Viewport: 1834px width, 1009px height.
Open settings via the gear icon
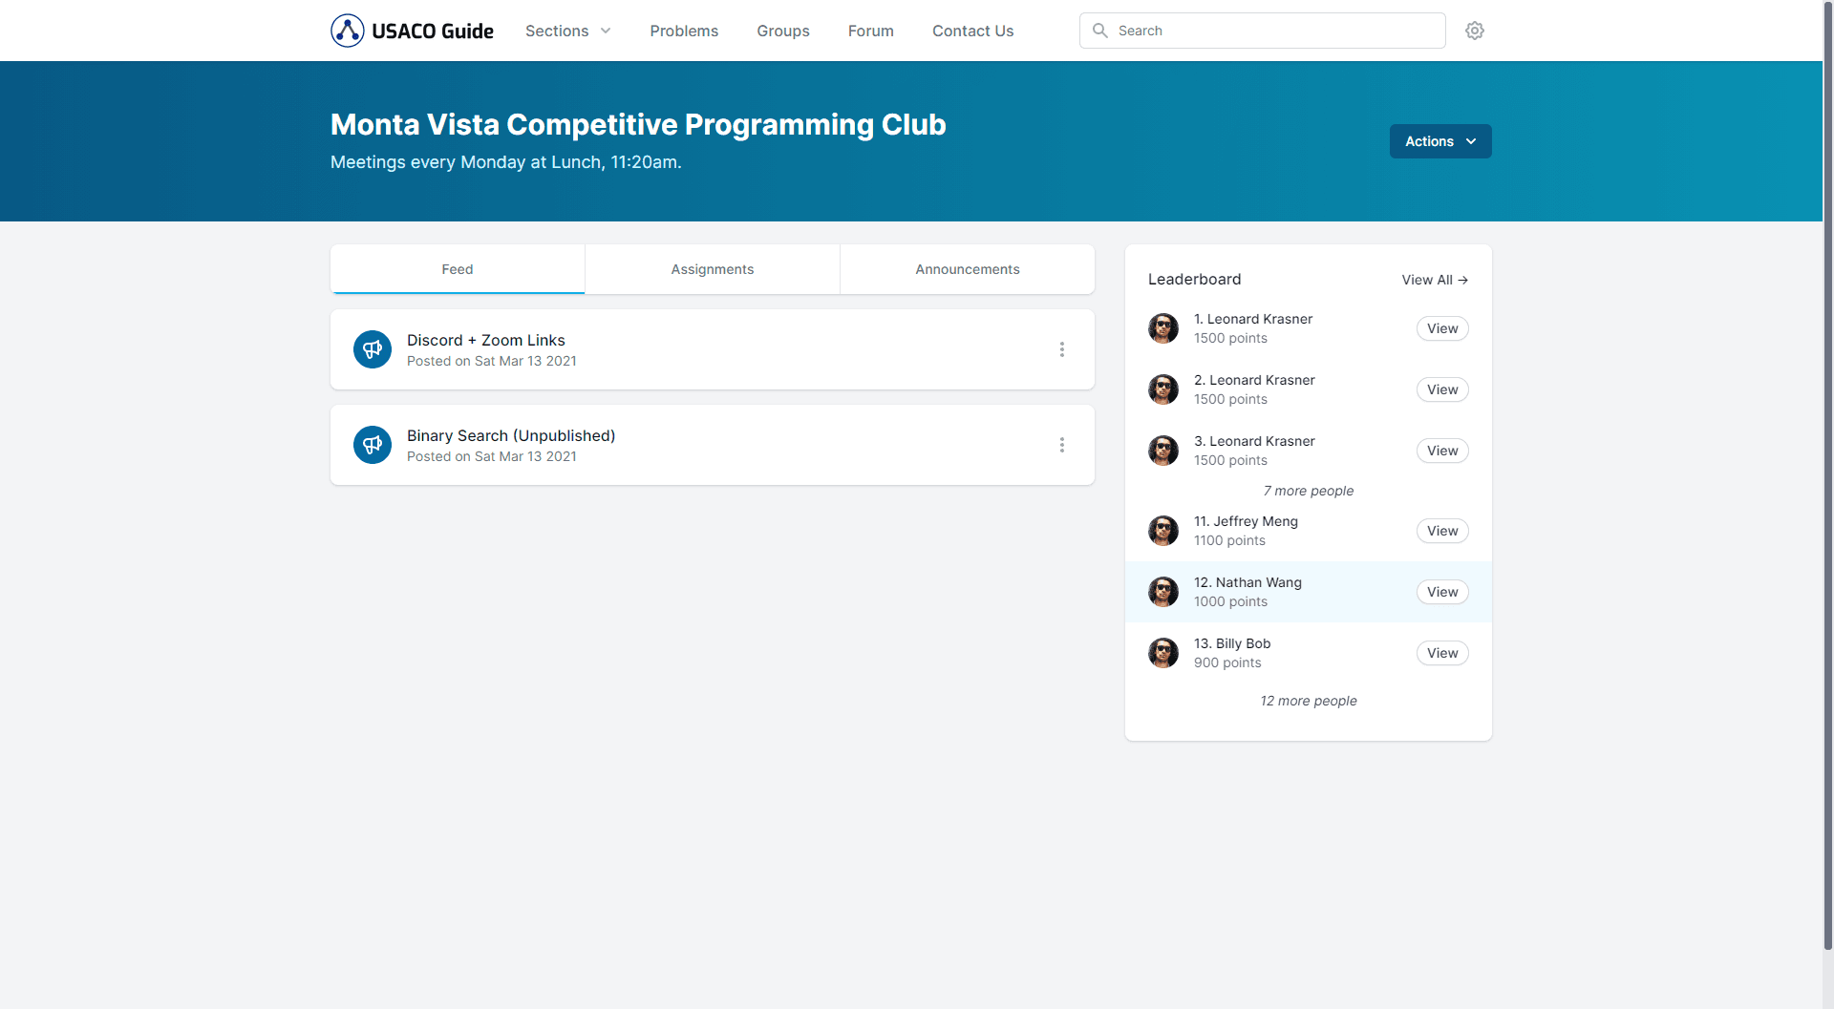tap(1475, 31)
